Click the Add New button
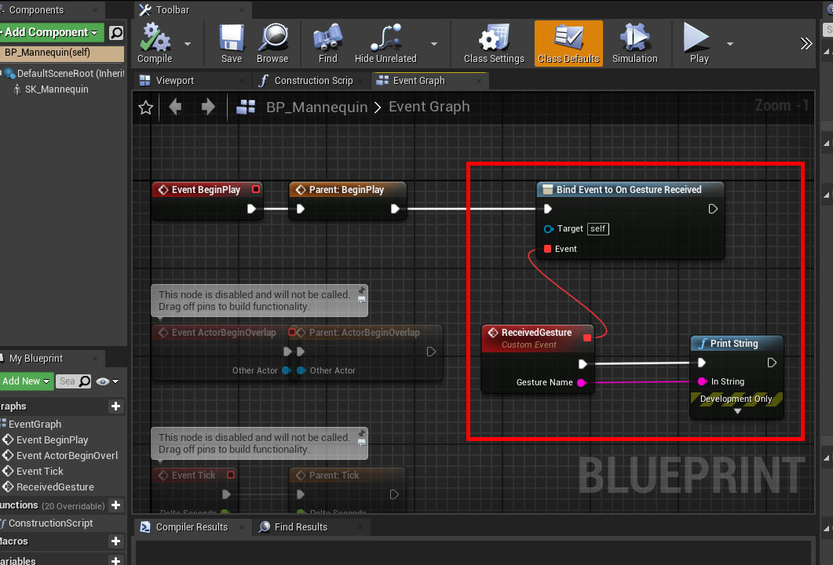This screenshot has width=833, height=565. 26,381
